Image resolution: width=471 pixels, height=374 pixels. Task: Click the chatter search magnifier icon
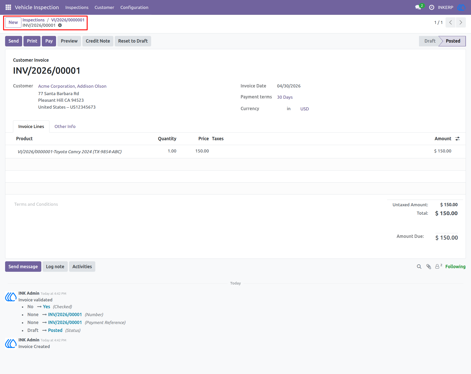419,267
